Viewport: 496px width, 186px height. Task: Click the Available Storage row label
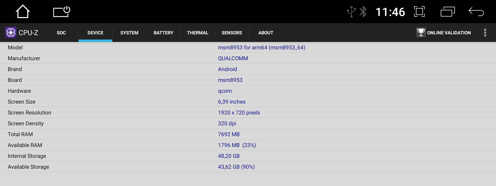28,167
